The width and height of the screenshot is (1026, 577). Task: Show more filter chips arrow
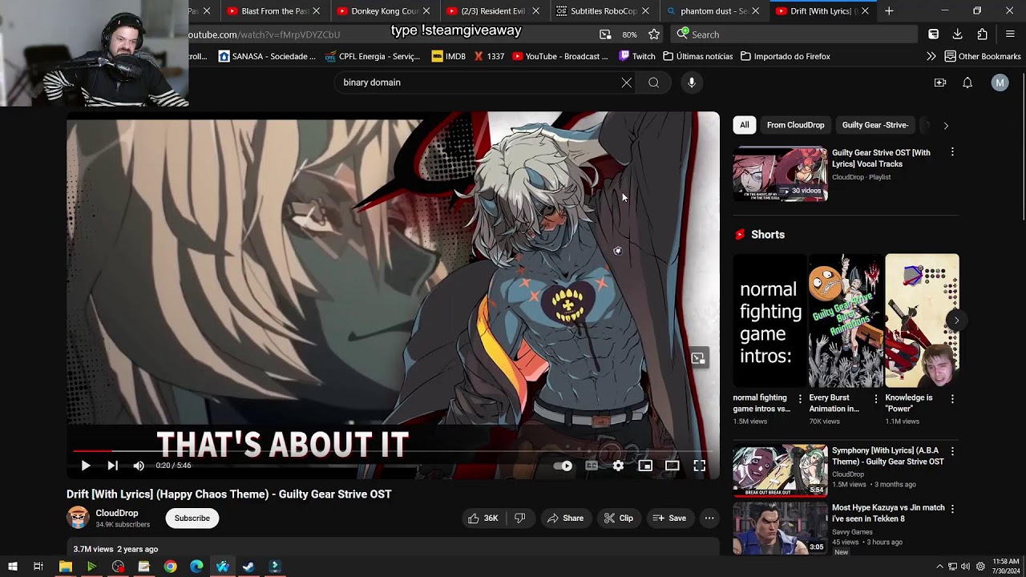pyautogui.click(x=946, y=126)
